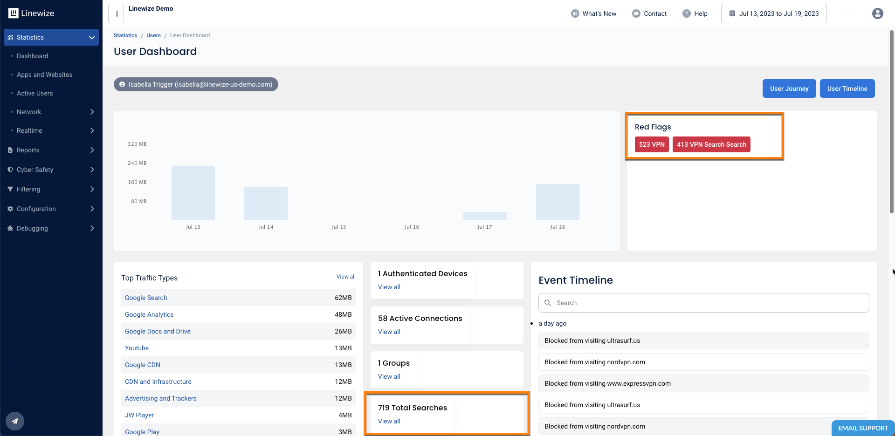Click the Debugging bug icon
This screenshot has width=895, height=436.
10,228
